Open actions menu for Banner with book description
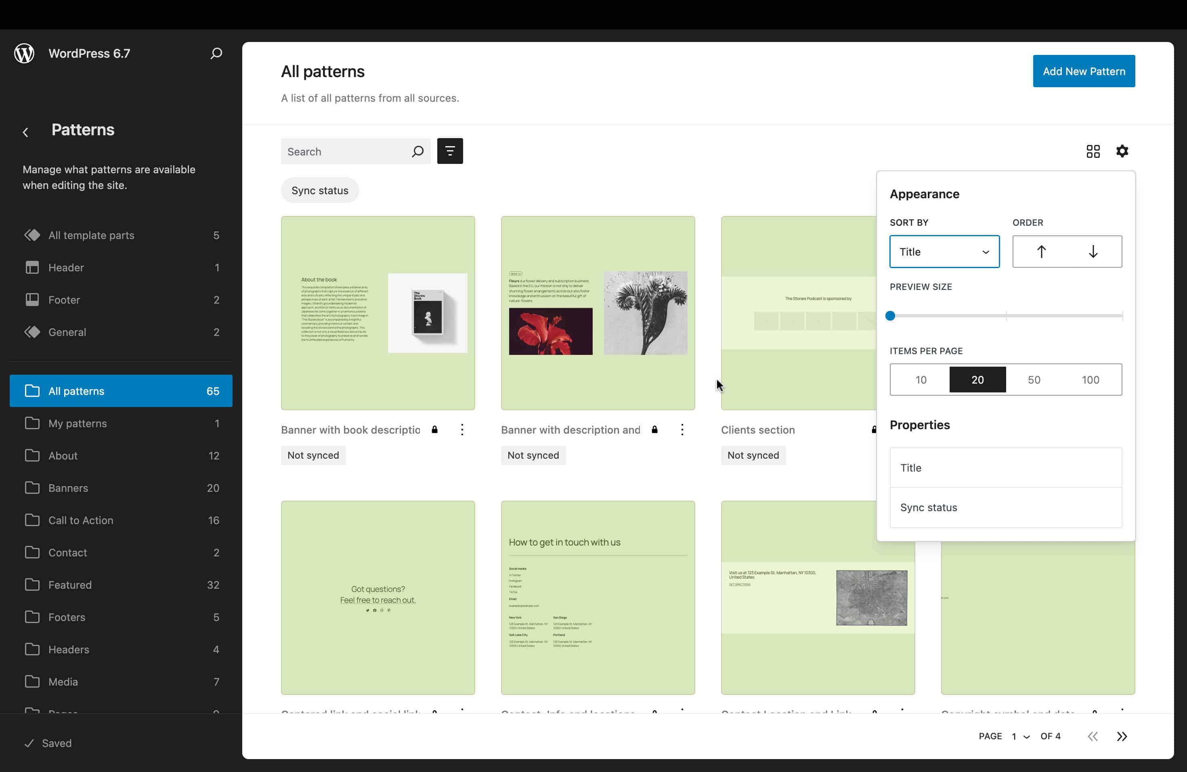 point(462,430)
